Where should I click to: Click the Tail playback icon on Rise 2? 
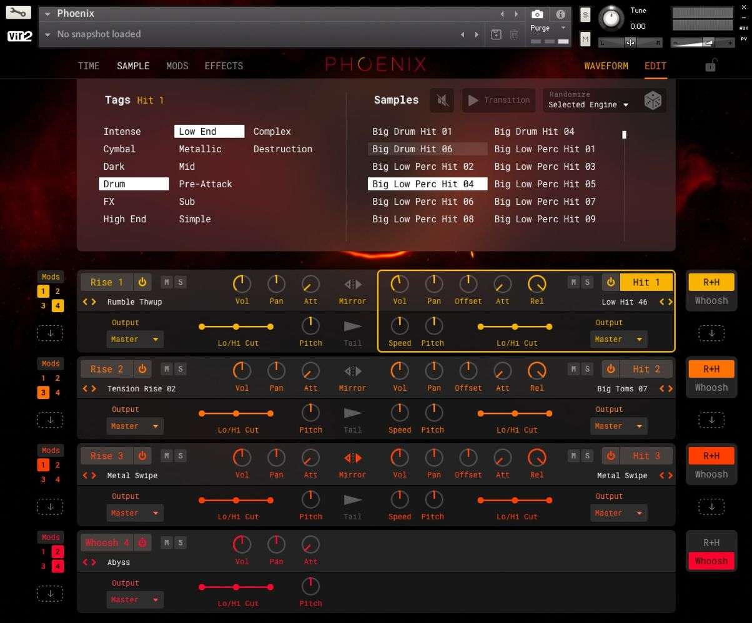click(352, 414)
